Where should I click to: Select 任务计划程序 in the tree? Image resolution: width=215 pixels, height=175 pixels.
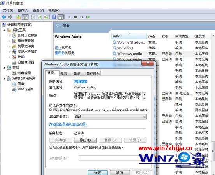pyautogui.click(x=27, y=35)
